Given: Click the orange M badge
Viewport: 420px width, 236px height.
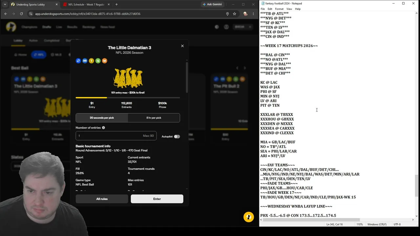Looking at the screenshot, I should (x=104, y=61).
